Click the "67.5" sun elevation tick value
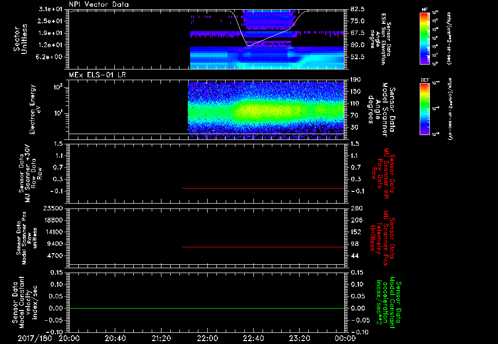Screen dimensions: 498x344 click(357, 33)
